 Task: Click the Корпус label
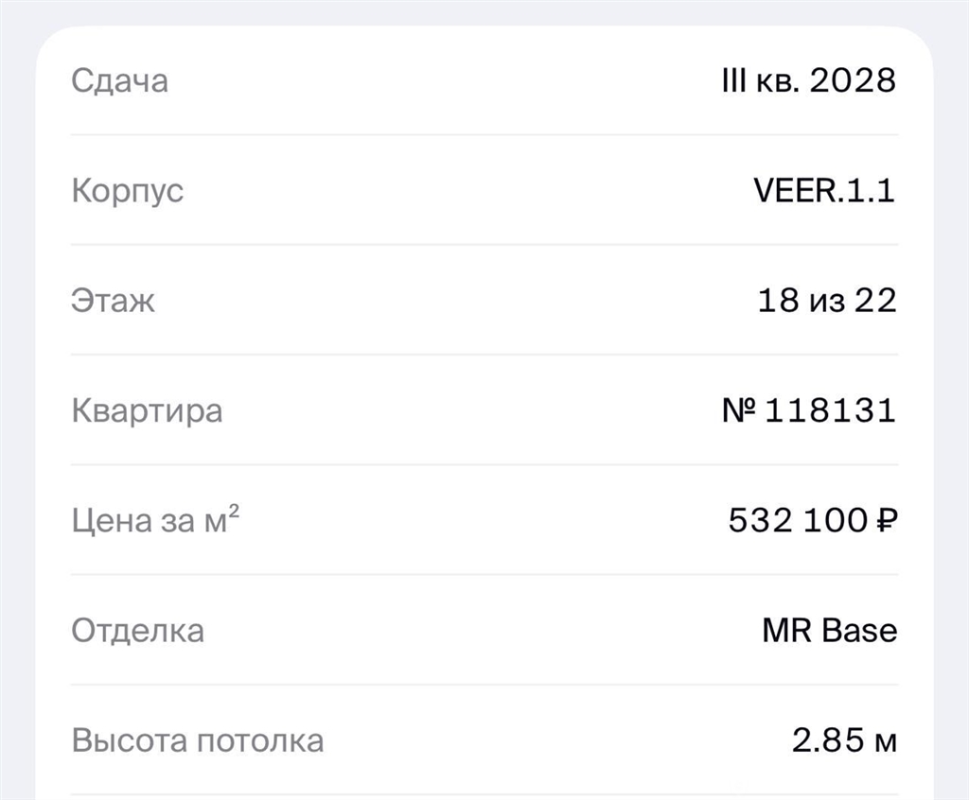[x=127, y=191]
